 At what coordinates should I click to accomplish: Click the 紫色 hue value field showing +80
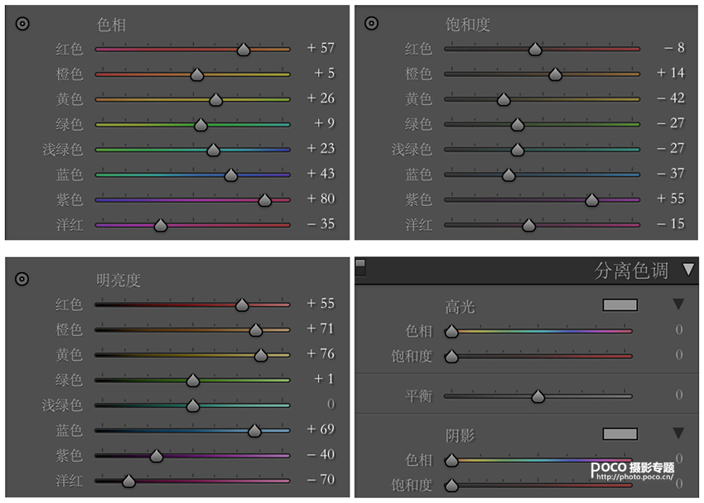(321, 199)
